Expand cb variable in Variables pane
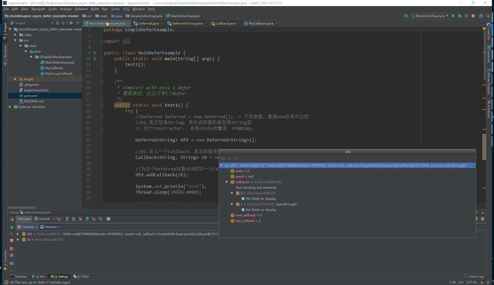 18,240
